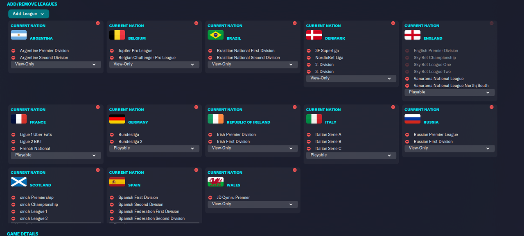Remove JD Cymru Premier league
The width and height of the screenshot is (524, 236).
[x=210, y=198]
